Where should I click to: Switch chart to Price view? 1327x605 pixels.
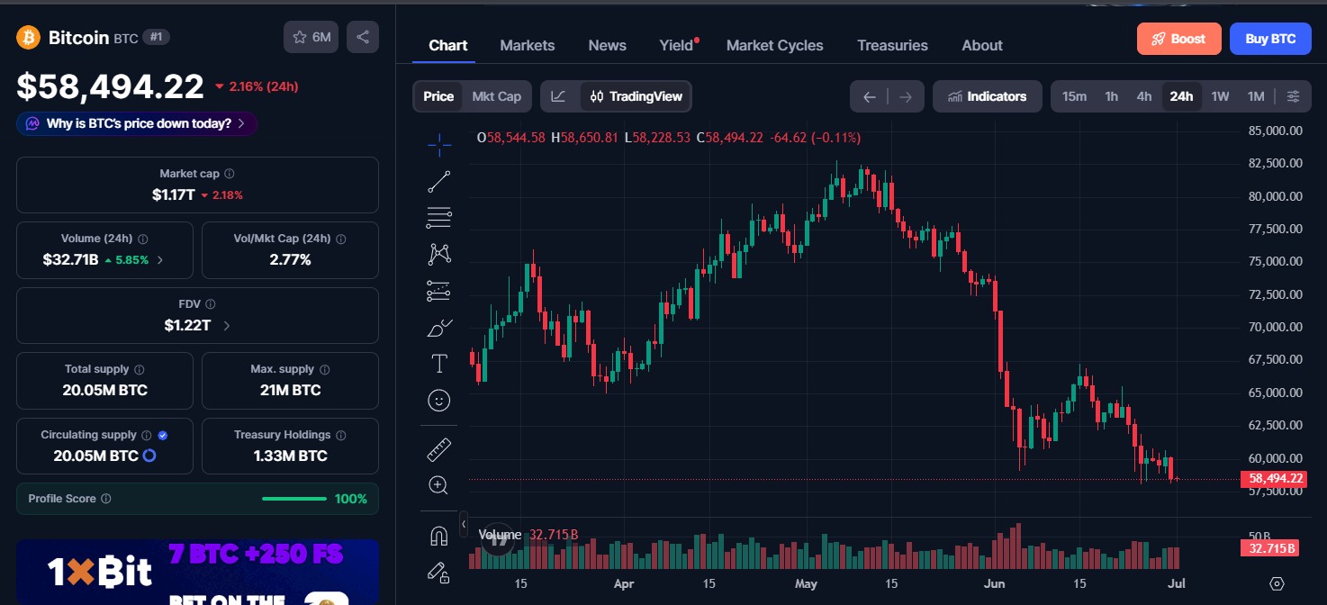(438, 96)
